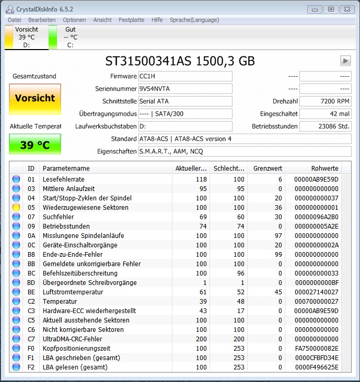Select the UltraDMA-CRC-Fehler parameter name
Screen dimensions: 360x382
tap(73, 339)
